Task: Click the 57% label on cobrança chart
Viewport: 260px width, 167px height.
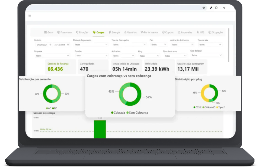Action: tap(149, 97)
